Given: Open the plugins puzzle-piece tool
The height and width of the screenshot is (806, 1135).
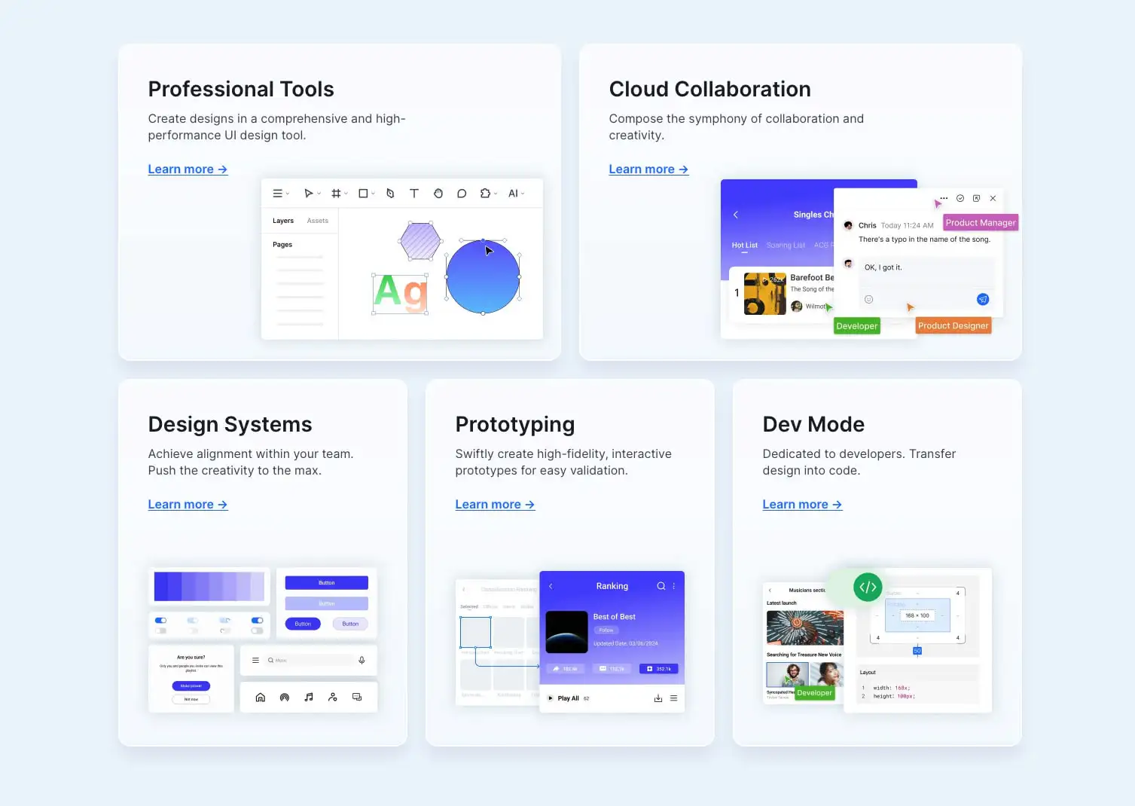Looking at the screenshot, I should [x=486, y=194].
